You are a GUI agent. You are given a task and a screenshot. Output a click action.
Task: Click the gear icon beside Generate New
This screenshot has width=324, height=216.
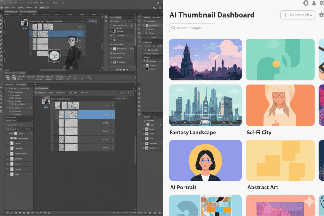pos(321,15)
